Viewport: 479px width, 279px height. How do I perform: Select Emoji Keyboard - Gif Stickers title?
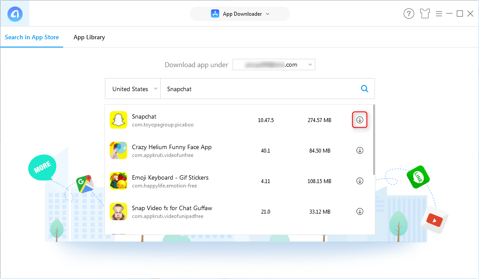(170, 178)
